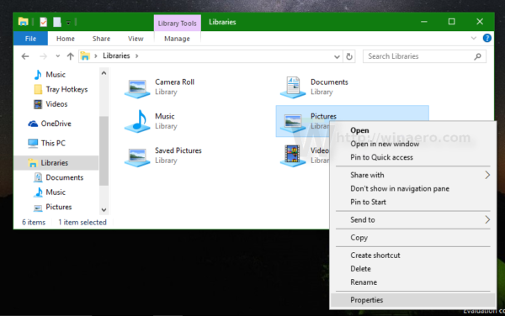Open the Help question mark icon
Viewport: 505px width, 316px height.
(487, 39)
